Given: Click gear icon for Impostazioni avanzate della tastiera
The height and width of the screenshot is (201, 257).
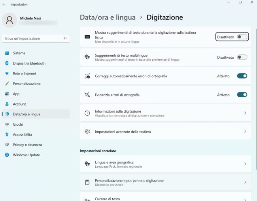Looking at the screenshot, I should pos(87,132).
